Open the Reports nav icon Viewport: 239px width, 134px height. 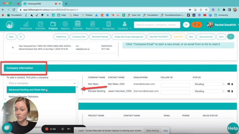65,25
